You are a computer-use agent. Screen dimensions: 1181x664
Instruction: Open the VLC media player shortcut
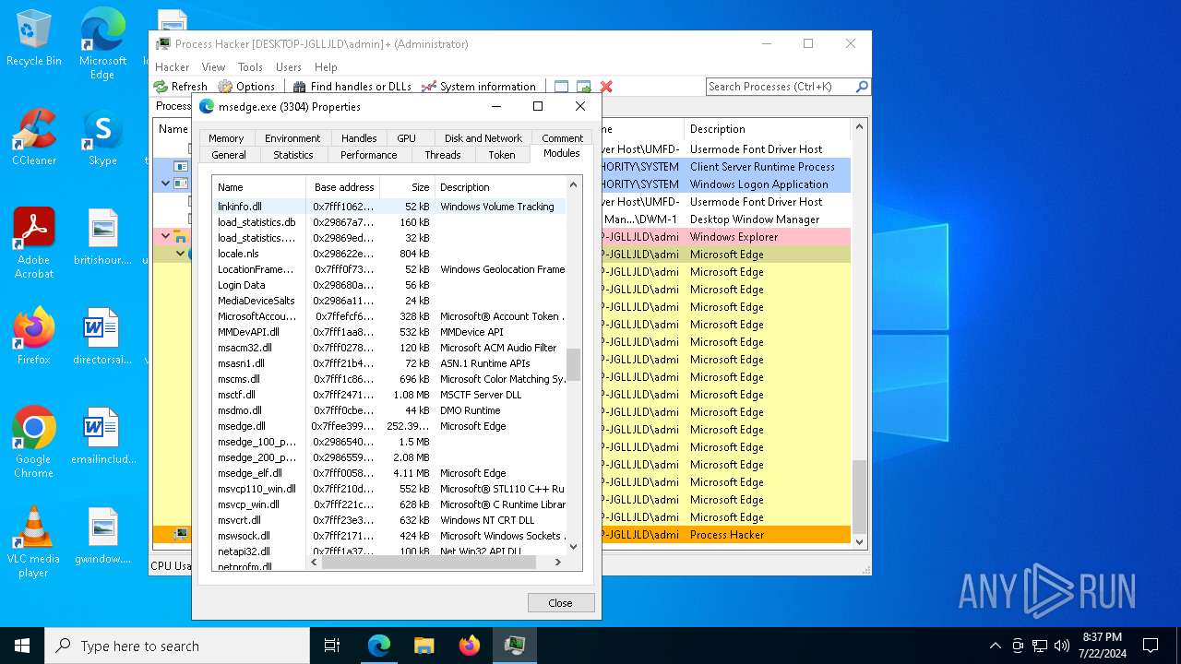pos(33,542)
